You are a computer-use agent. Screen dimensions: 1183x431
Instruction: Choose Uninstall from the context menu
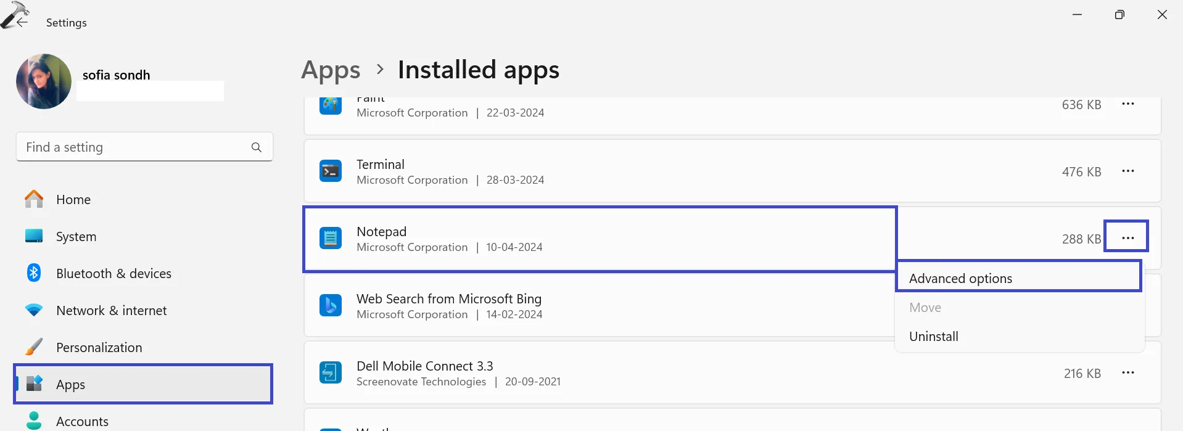coord(933,337)
